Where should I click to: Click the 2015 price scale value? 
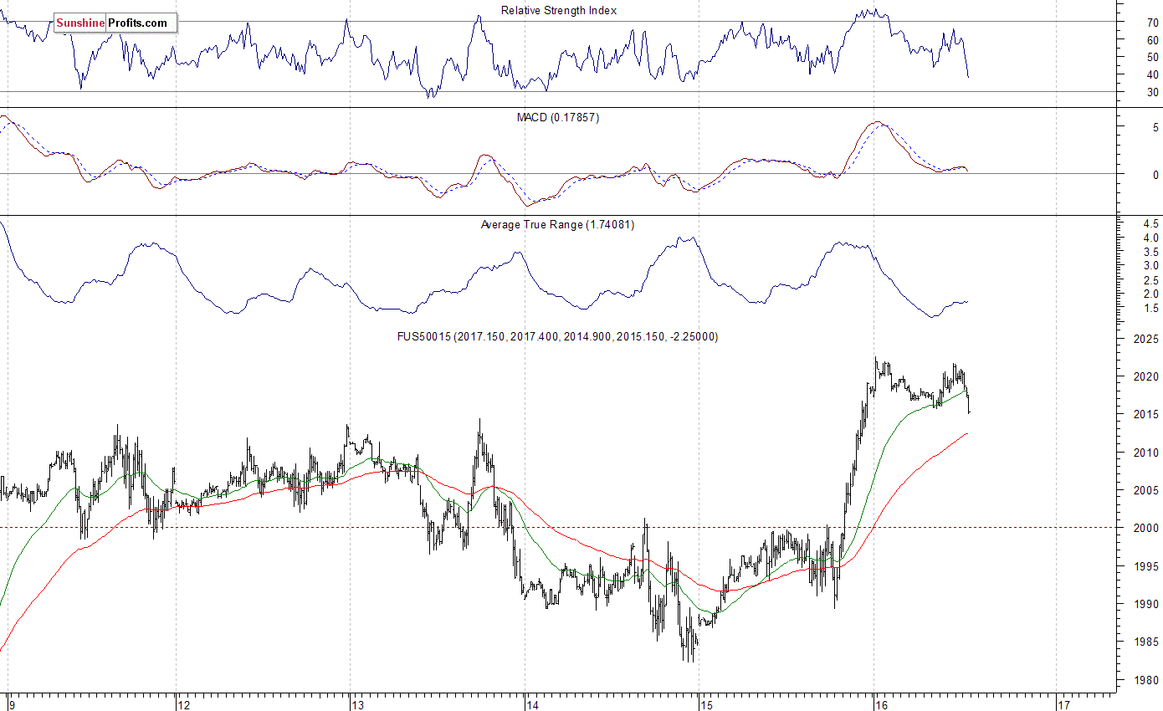click(x=1146, y=415)
